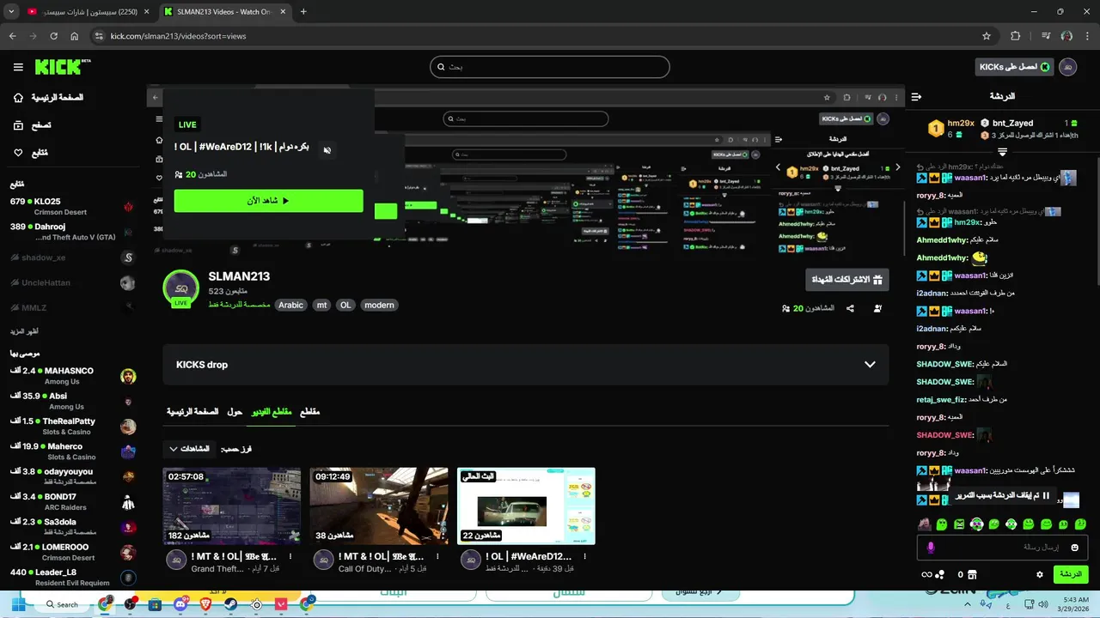
Task: Select the mt tag
Action: (321, 305)
